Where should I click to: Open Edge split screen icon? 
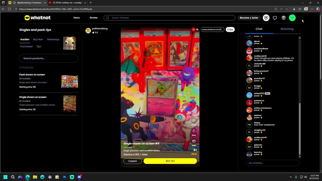pos(276,9)
